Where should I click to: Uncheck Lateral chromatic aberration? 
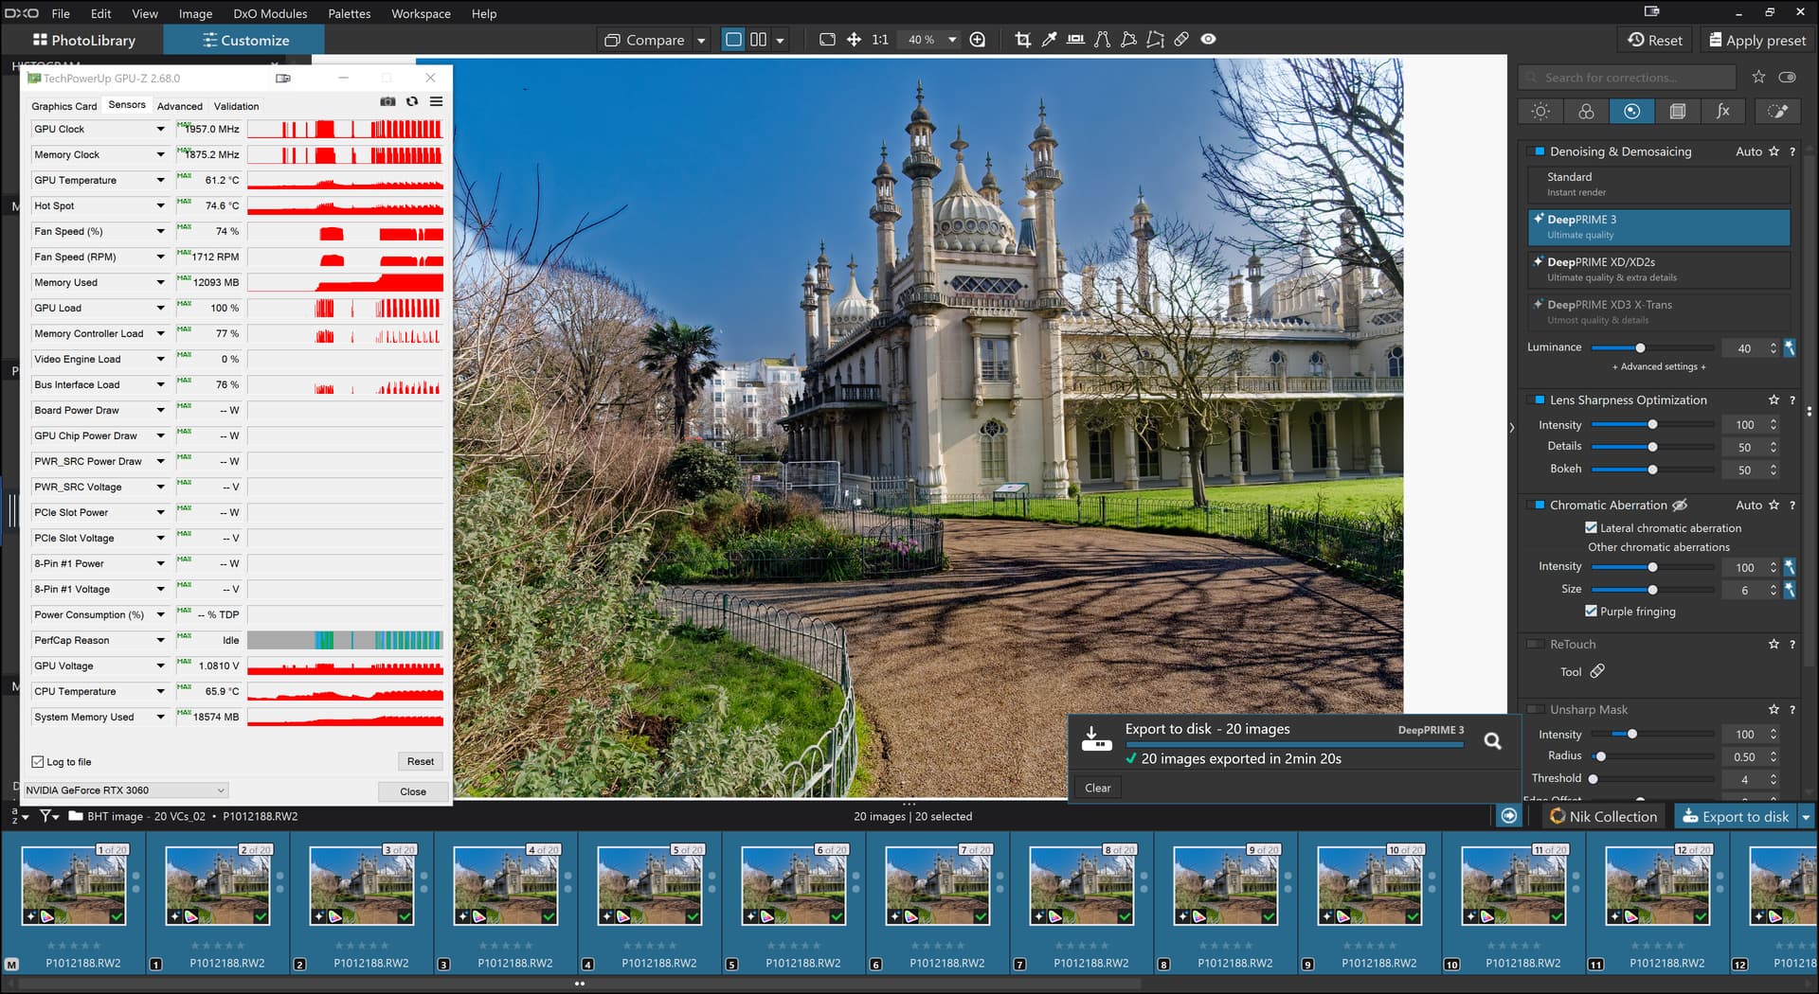click(1591, 528)
